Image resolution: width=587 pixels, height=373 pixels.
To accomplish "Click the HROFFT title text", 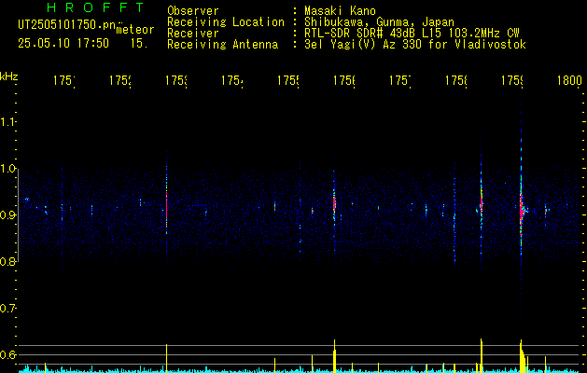I will (x=95, y=7).
